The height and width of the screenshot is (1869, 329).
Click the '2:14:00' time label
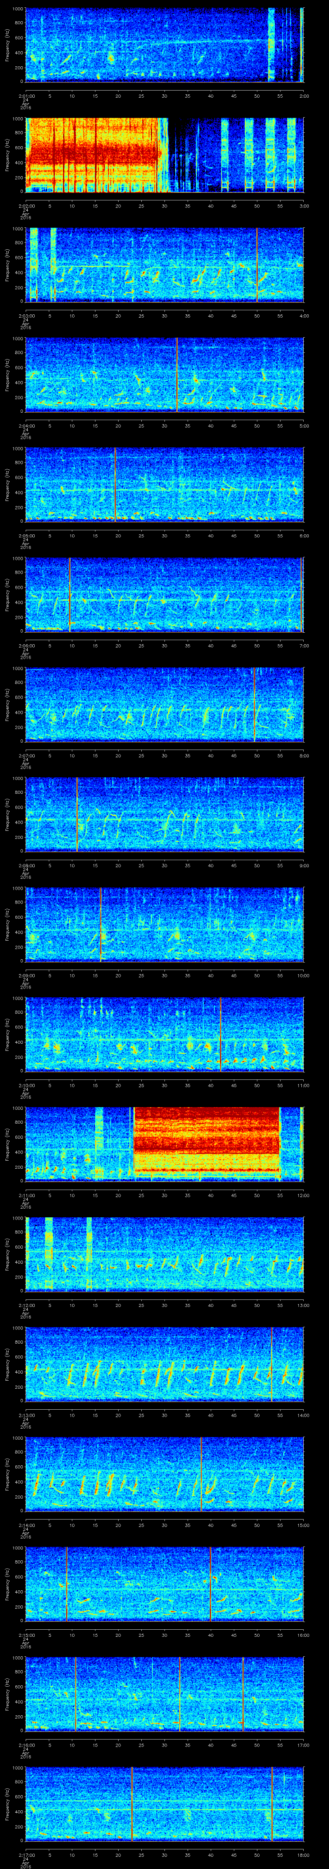26,1525
